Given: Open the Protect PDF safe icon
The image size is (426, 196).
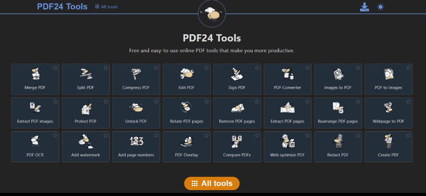Looking at the screenshot, I should [x=86, y=108].
